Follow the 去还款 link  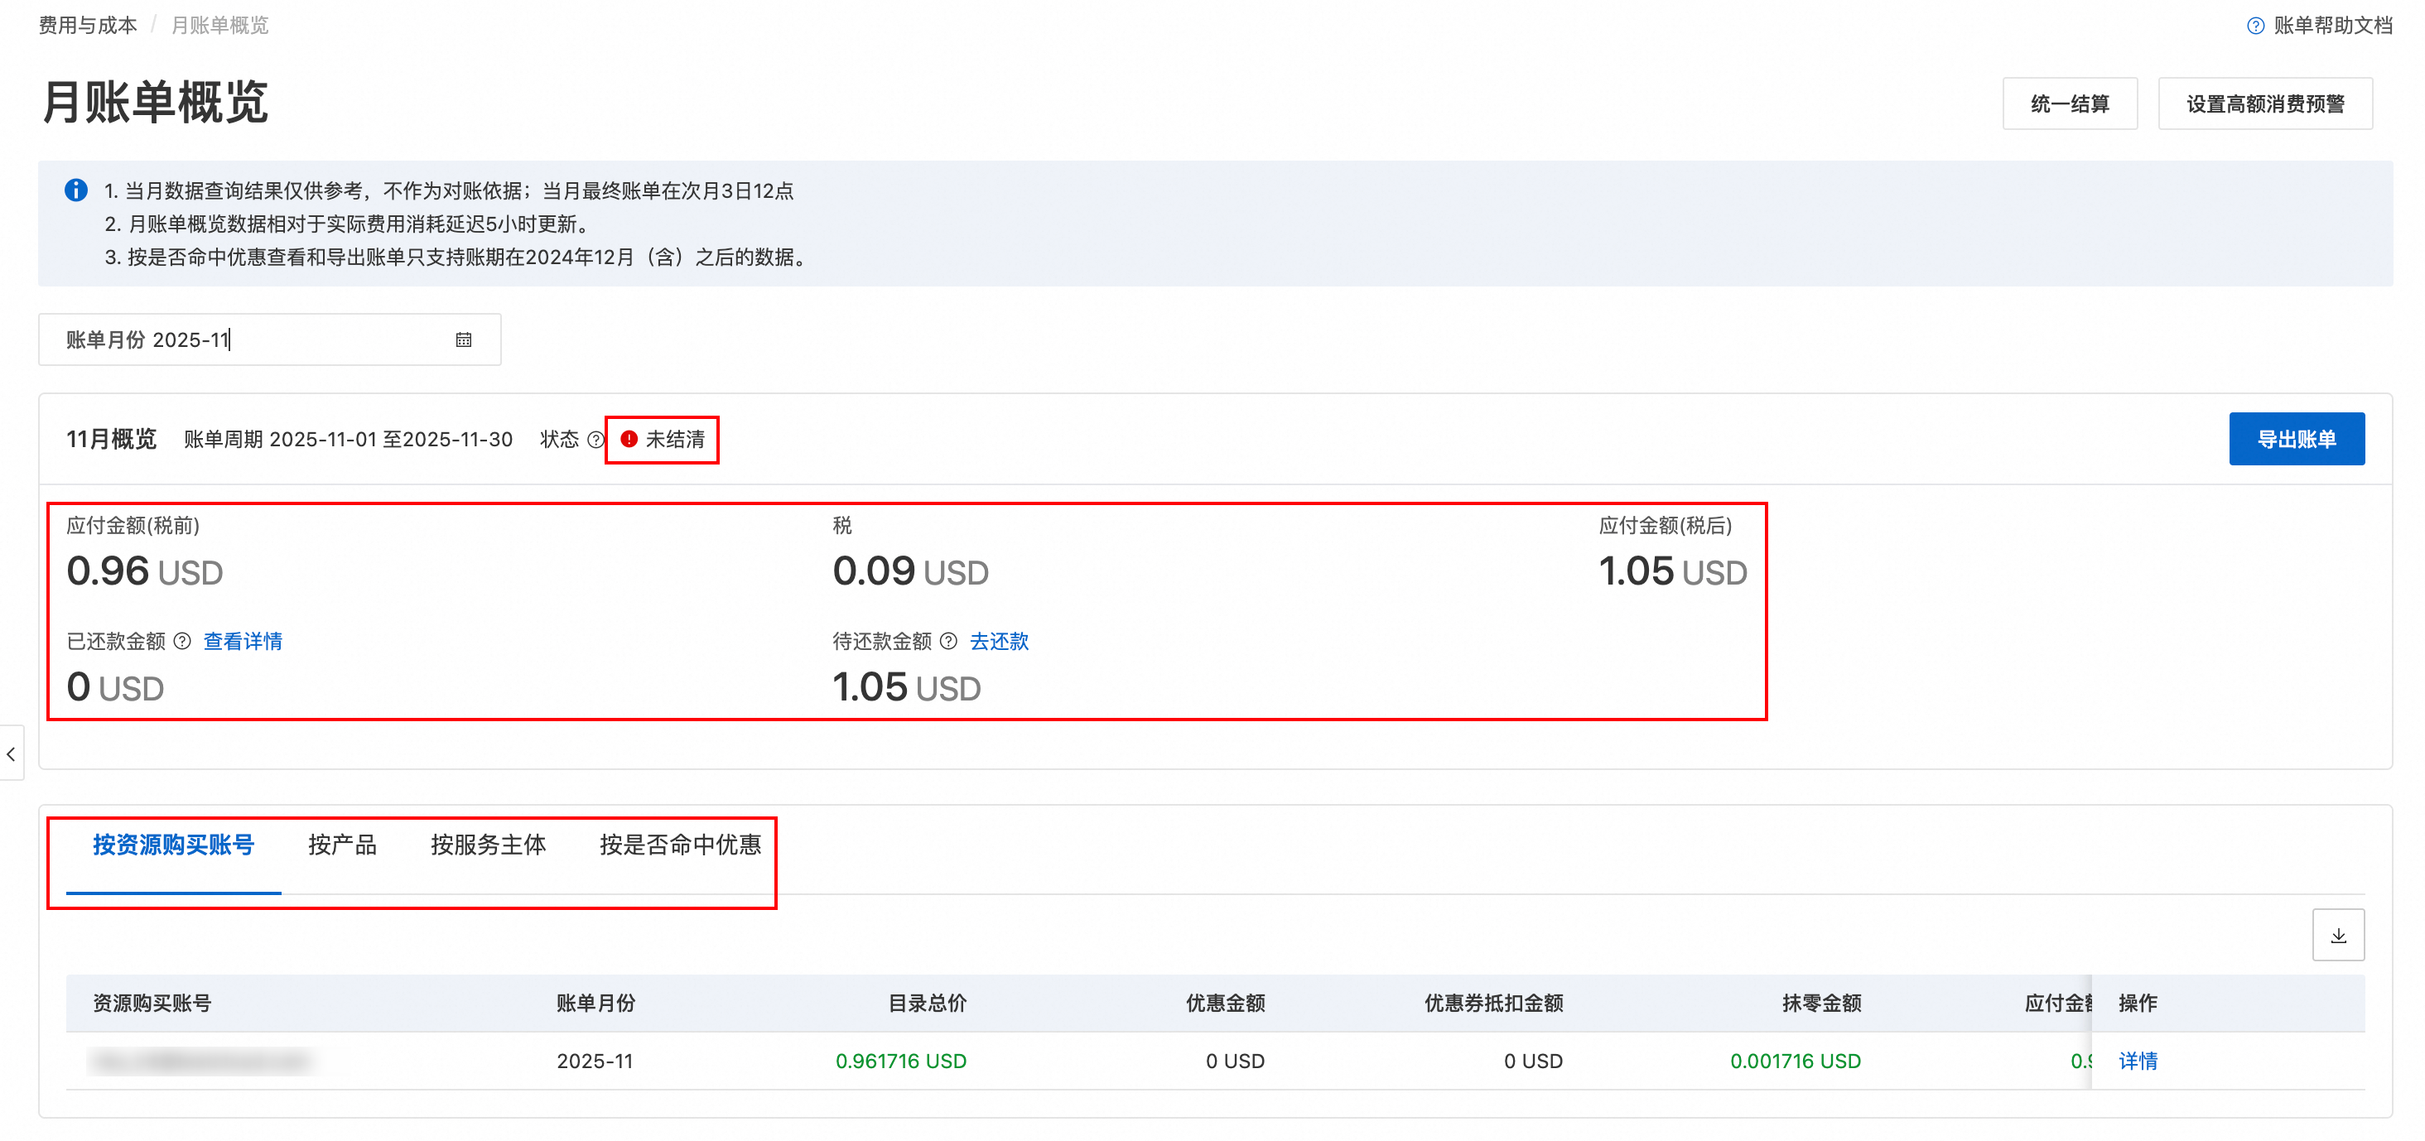tap(999, 641)
